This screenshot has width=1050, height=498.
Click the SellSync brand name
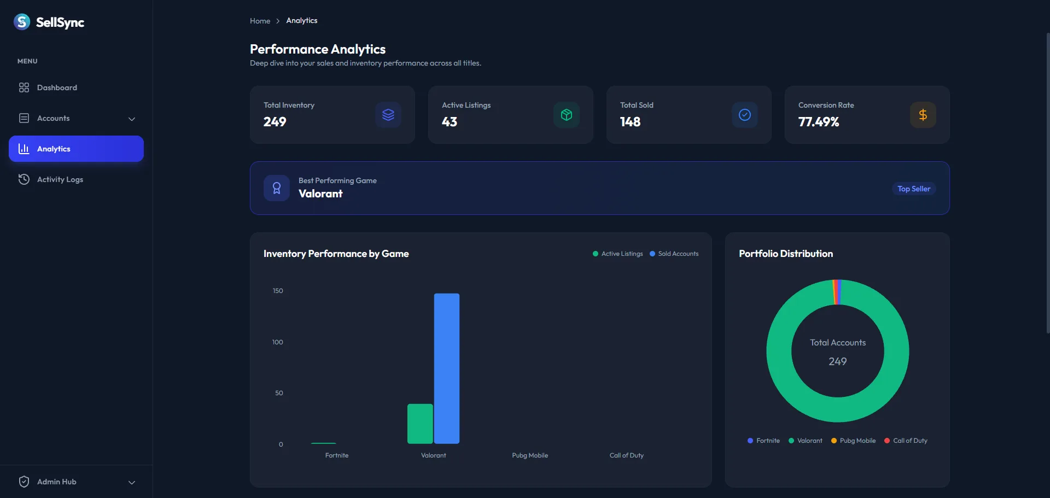pos(60,22)
